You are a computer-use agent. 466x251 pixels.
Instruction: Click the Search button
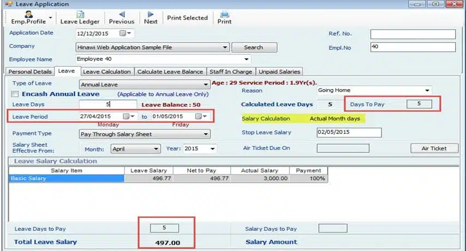pos(253,47)
